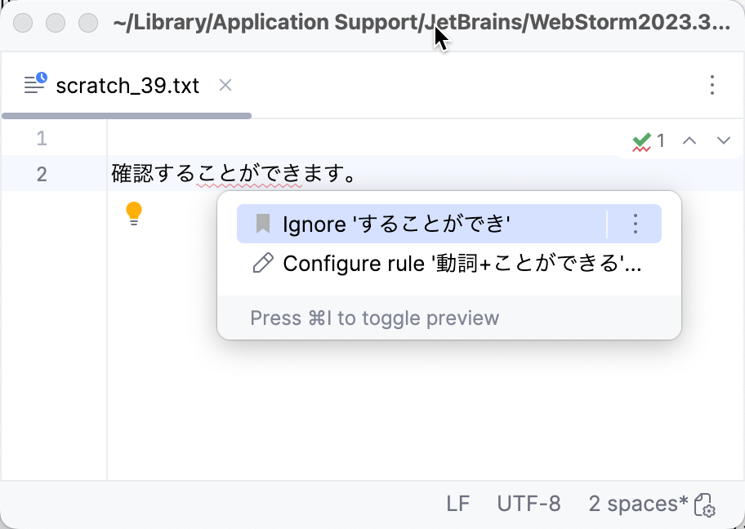
Task: Click the previous highlighted problem arrow
Action: pyautogui.click(x=689, y=140)
